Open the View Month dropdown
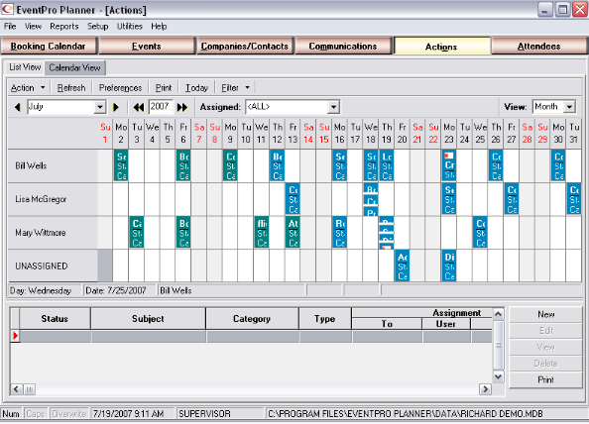This screenshot has height=424, width=589. 570,107
